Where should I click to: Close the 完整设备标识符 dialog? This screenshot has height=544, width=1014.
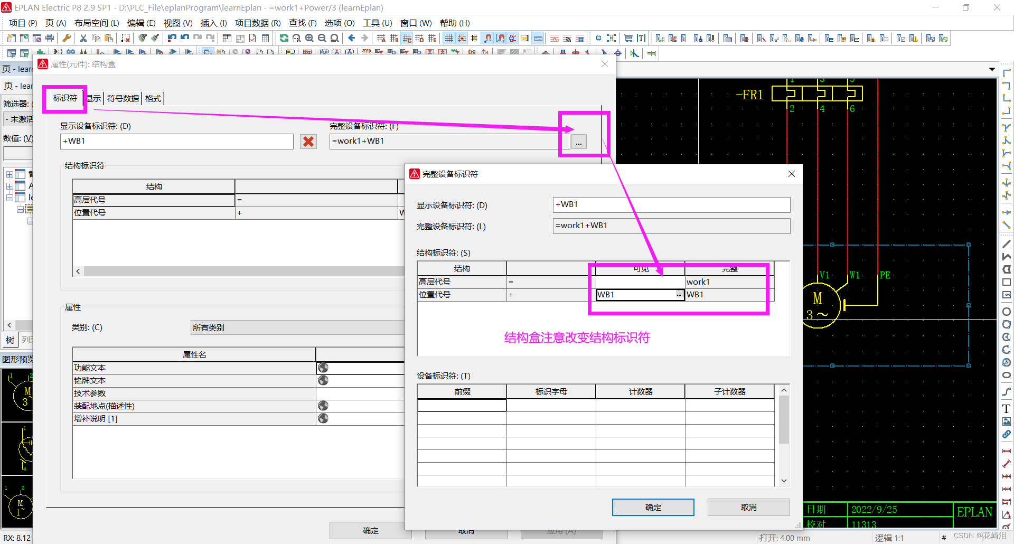coord(791,174)
